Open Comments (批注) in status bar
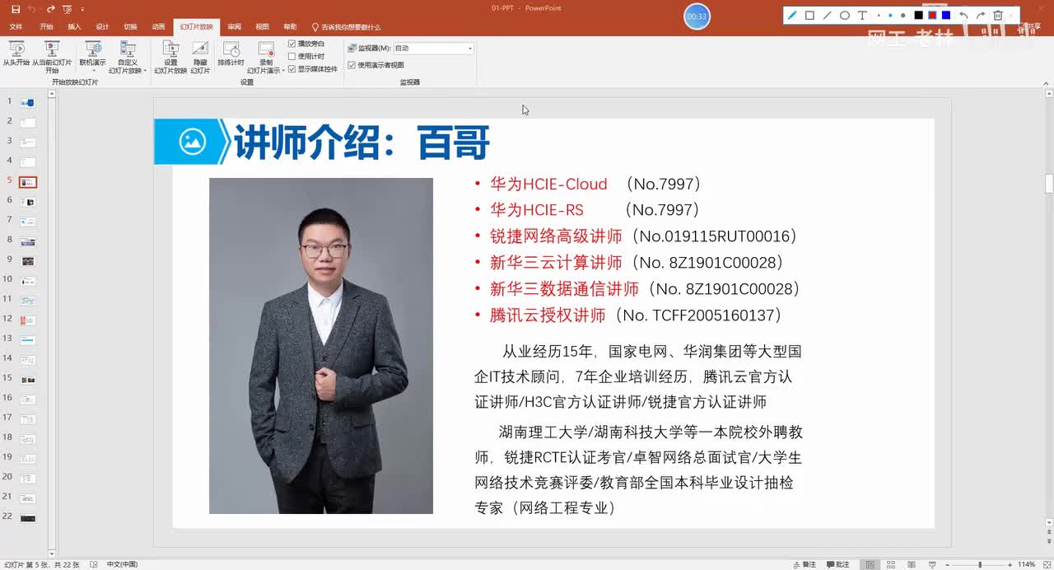Viewport: 1054px width, 570px height. [837, 564]
